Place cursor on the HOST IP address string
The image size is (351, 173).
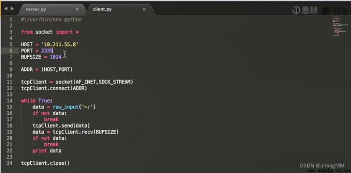[60, 45]
